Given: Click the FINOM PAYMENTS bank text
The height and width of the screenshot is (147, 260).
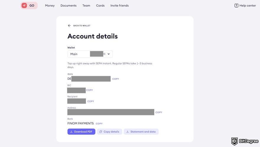Looking at the screenshot, I should (x=80, y=123).
